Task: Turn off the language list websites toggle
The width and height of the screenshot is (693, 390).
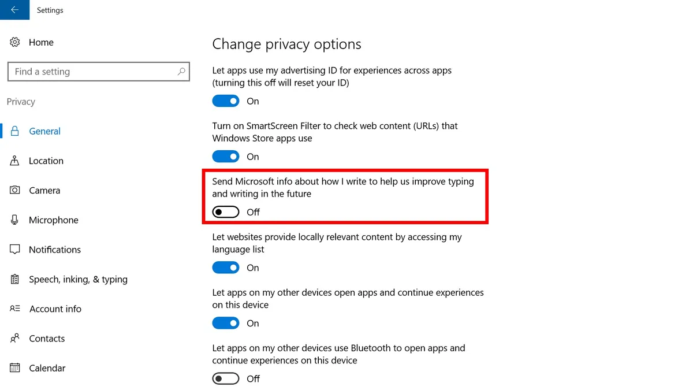Action: coord(226,268)
